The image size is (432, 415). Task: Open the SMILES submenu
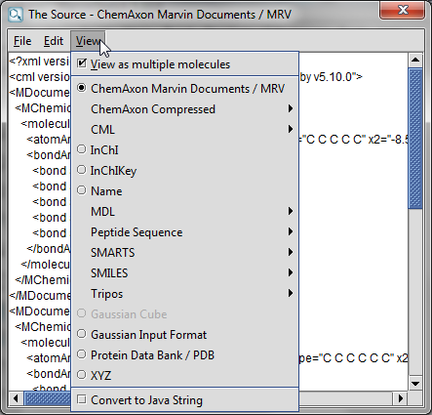[184, 273]
